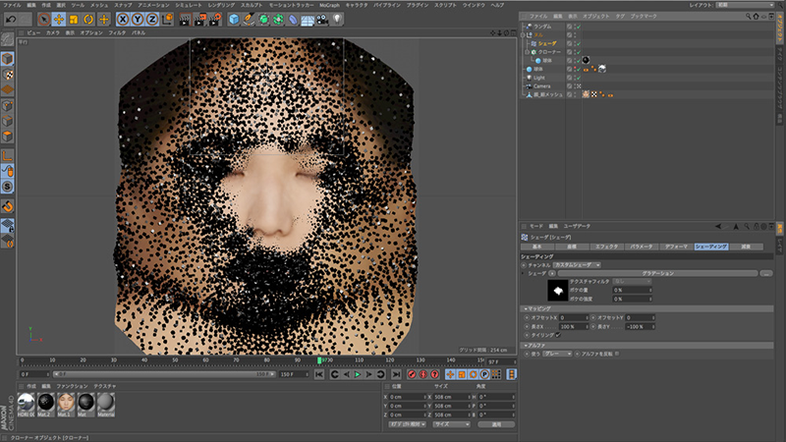Click the 適用 button below coordinates

[497, 424]
